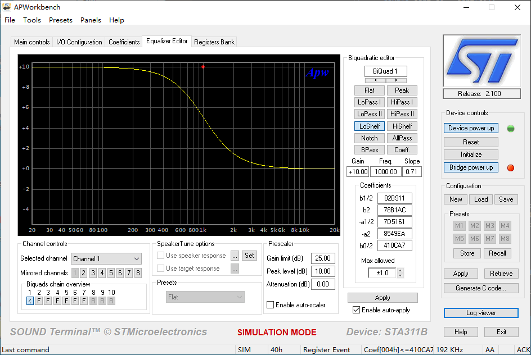
Task: Select the Notch filter
Action: pos(370,138)
